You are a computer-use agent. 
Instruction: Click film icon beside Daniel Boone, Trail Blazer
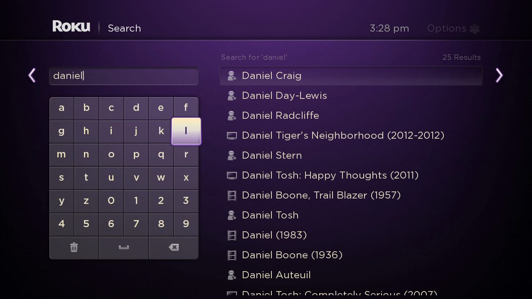tap(232, 195)
